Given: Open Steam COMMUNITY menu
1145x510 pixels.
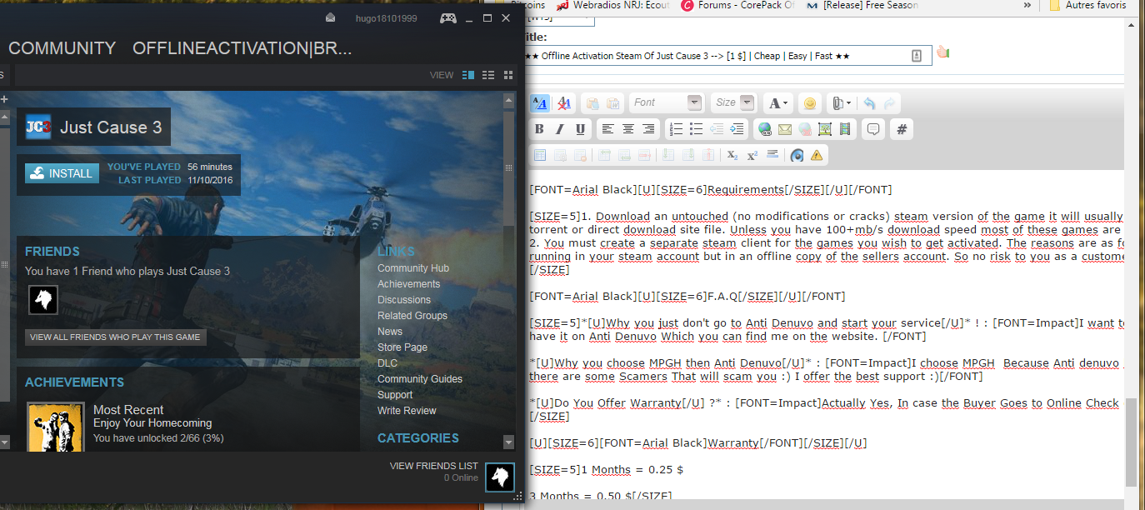Looking at the screenshot, I should 62,48.
